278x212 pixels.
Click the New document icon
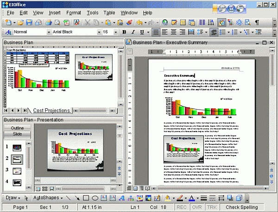pyautogui.click(x=8, y=23)
